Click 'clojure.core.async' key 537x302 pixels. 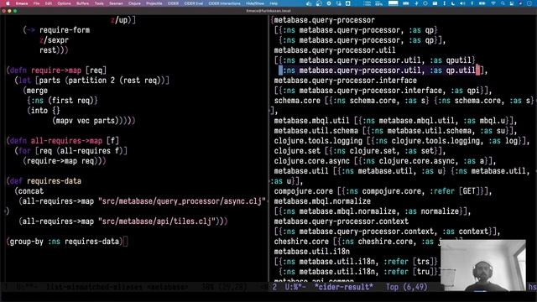pos(311,161)
